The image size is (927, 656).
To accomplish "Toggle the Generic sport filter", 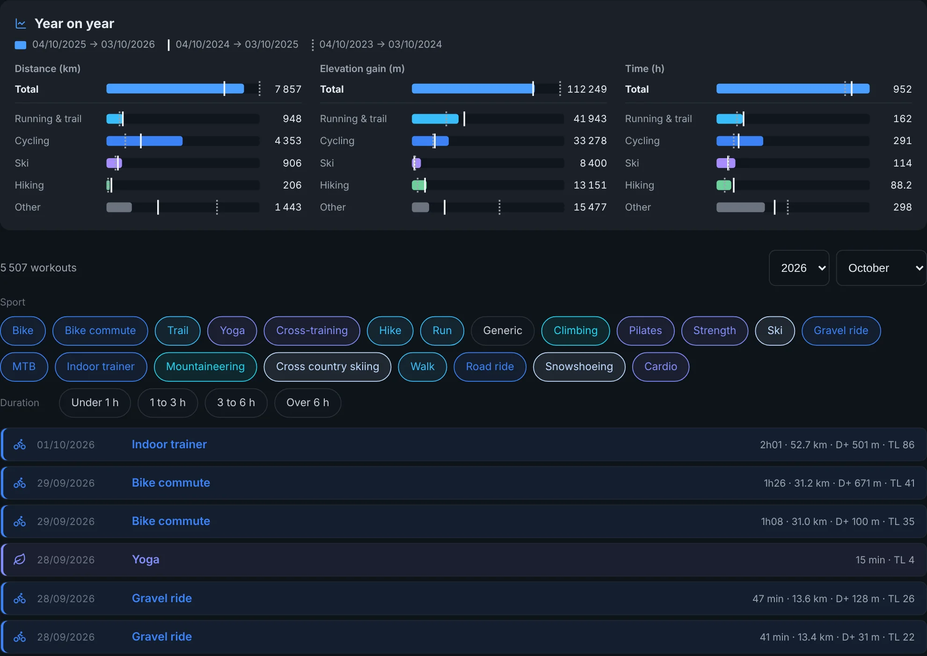I will pos(503,331).
